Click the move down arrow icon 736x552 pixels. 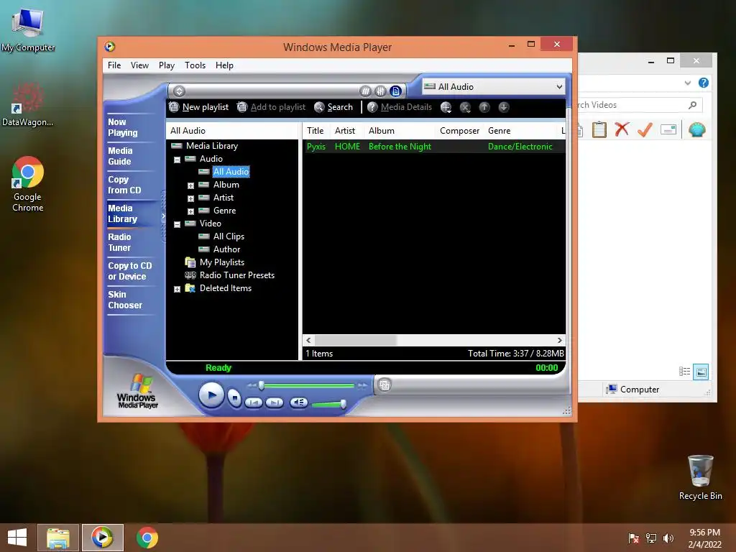point(504,108)
